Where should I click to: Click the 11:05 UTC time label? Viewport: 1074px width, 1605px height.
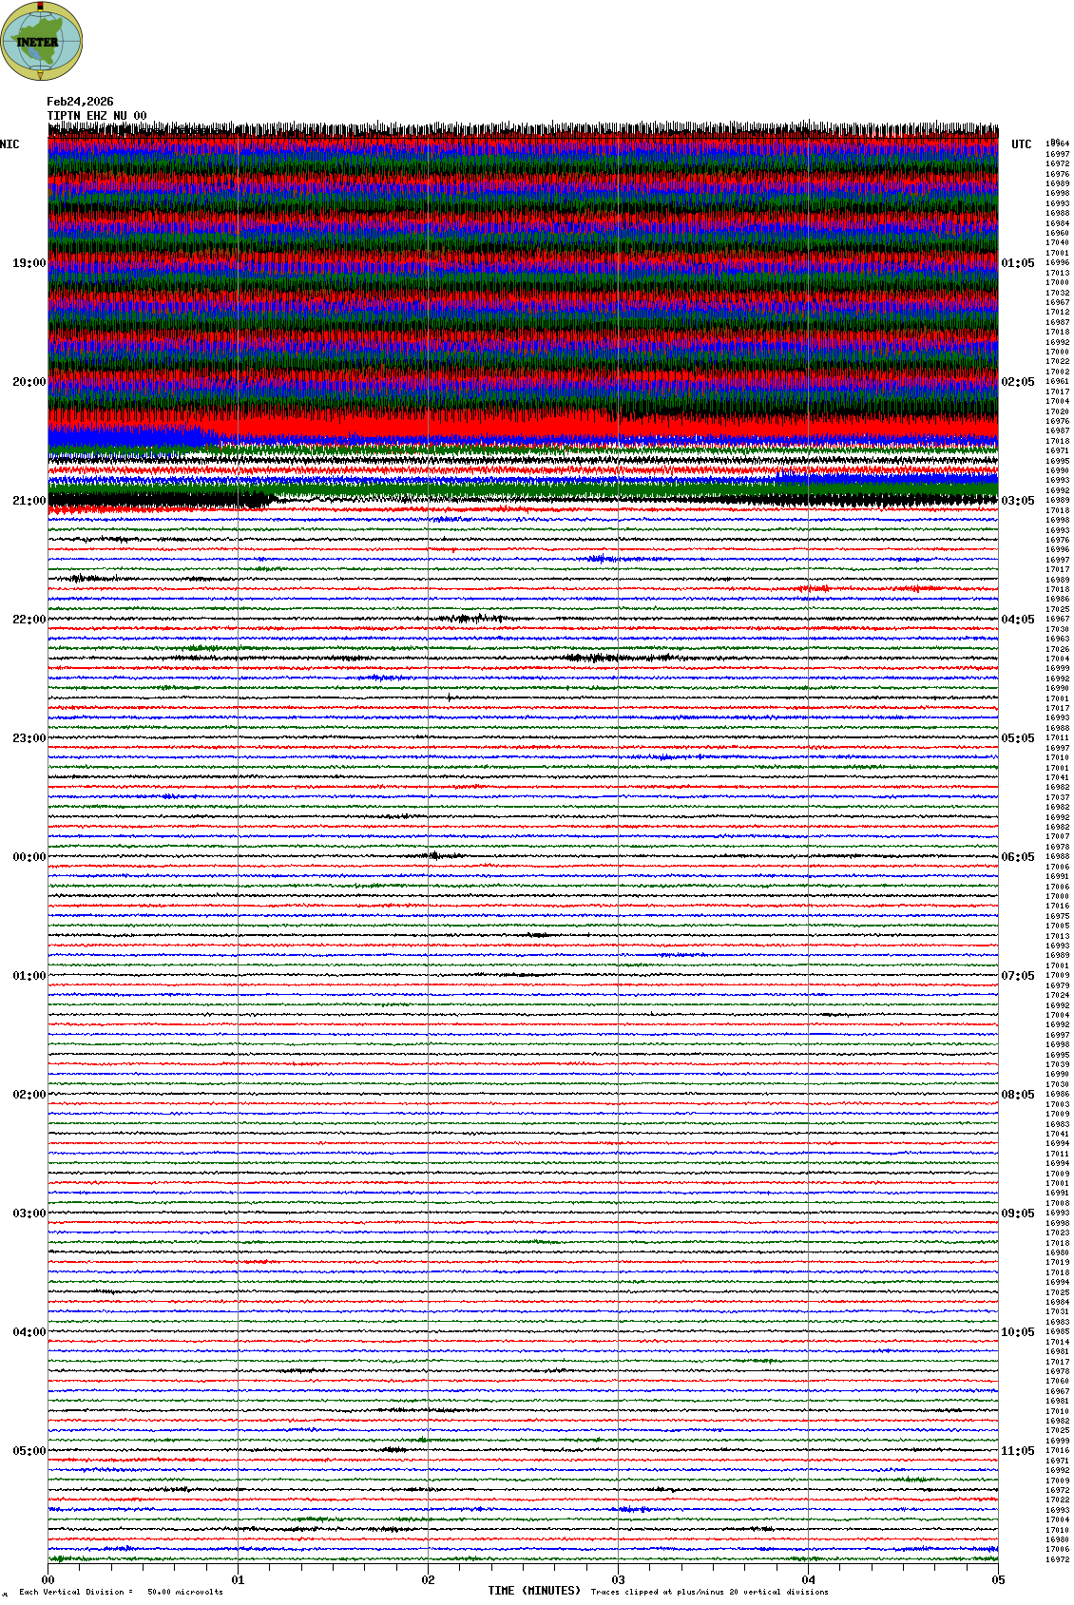tap(1017, 1451)
